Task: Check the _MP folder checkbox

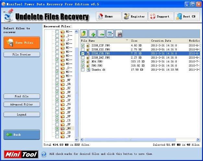Action: click(57, 80)
